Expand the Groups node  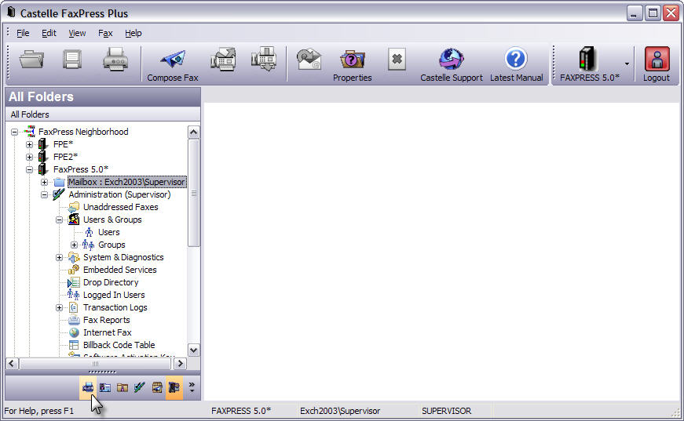click(x=74, y=245)
